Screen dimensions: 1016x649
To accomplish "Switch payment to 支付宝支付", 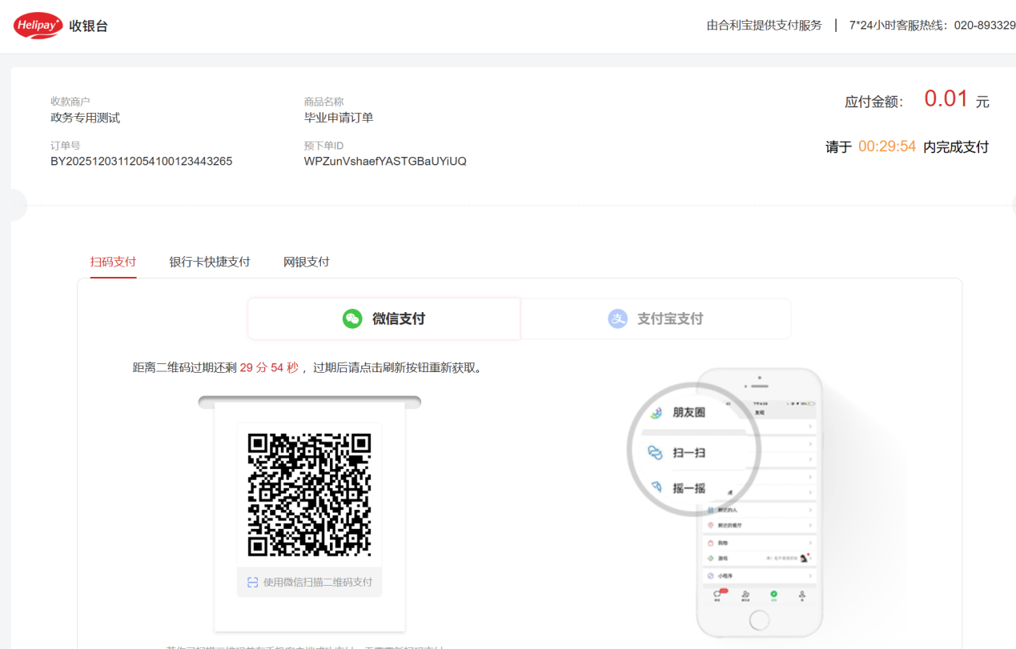I will (655, 318).
